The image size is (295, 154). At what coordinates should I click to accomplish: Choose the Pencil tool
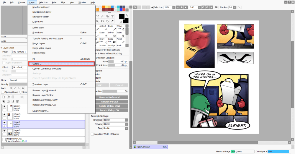121,40
